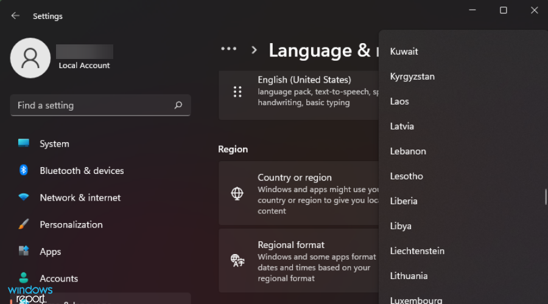Select Lebanon from the dropdown list
Viewport: 548px width, 304px height.
(x=408, y=151)
